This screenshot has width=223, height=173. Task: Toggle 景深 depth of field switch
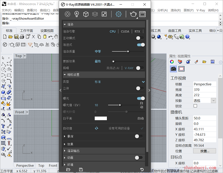pyautogui.click(x=139, y=136)
